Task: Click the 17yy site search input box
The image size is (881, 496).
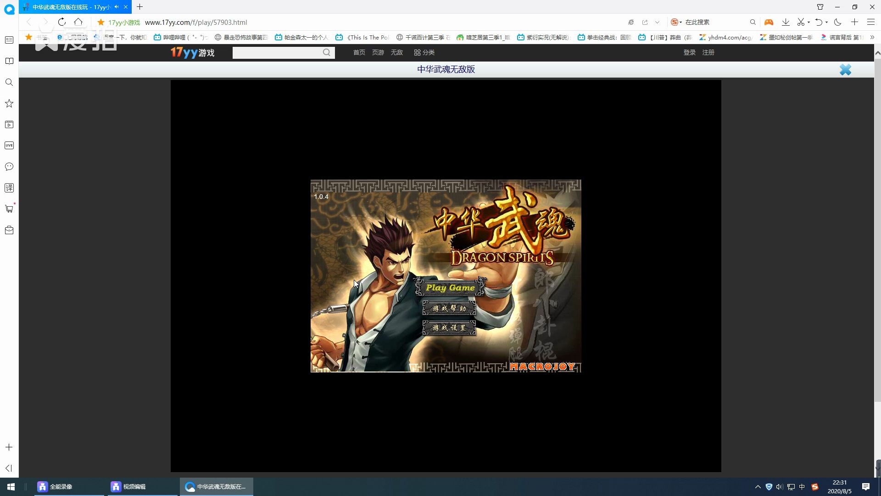Action: [277, 52]
